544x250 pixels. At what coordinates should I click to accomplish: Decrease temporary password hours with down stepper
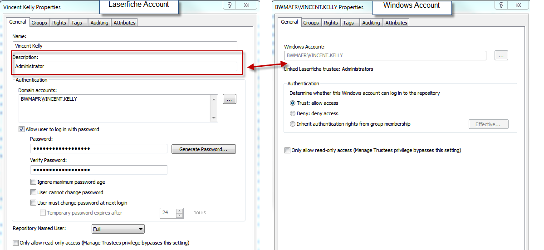point(179,216)
